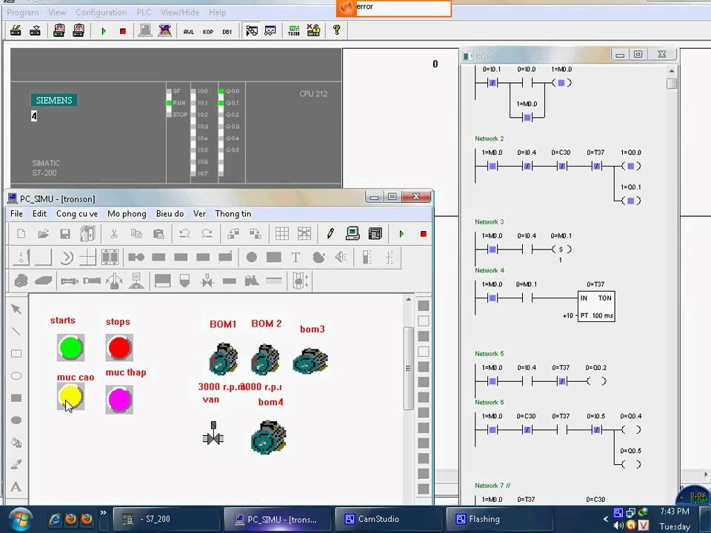The image size is (711, 533).
Task: Open the Configuration menu in S7_200
Action: (x=101, y=13)
